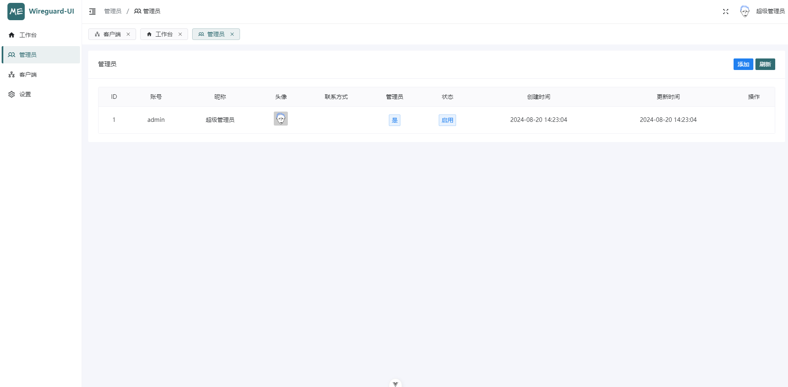Click the admin row avatar thumbnail

tap(281, 119)
